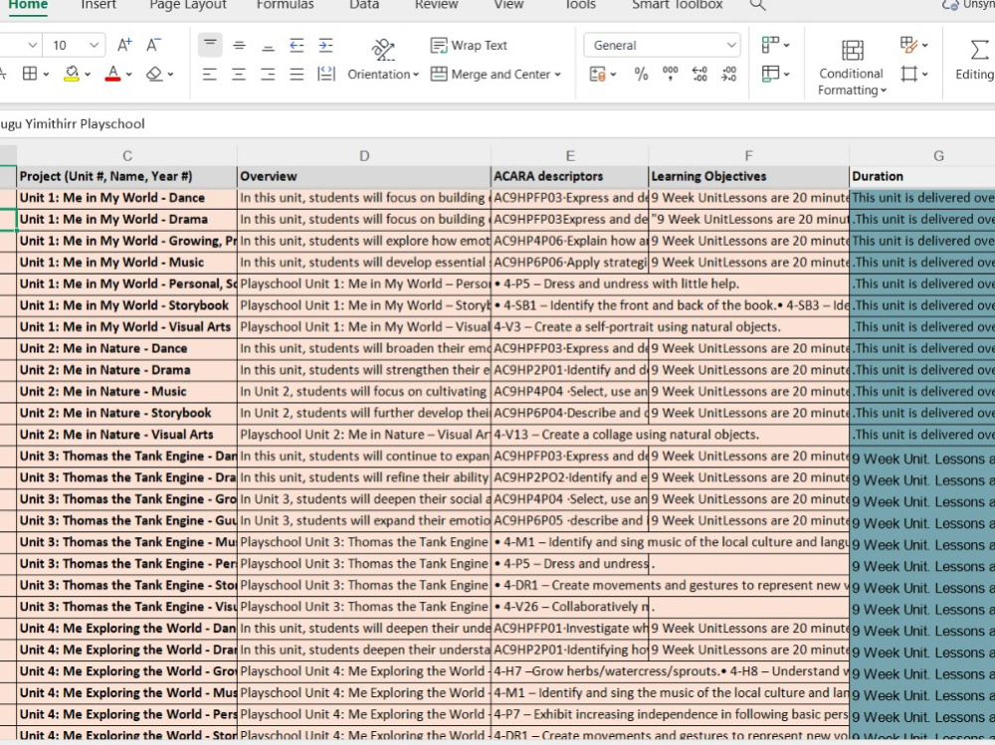The image size is (995, 745).
Task: Select cell 'Unit 2: Me in Nature - Storybook'
Action: 127,413
